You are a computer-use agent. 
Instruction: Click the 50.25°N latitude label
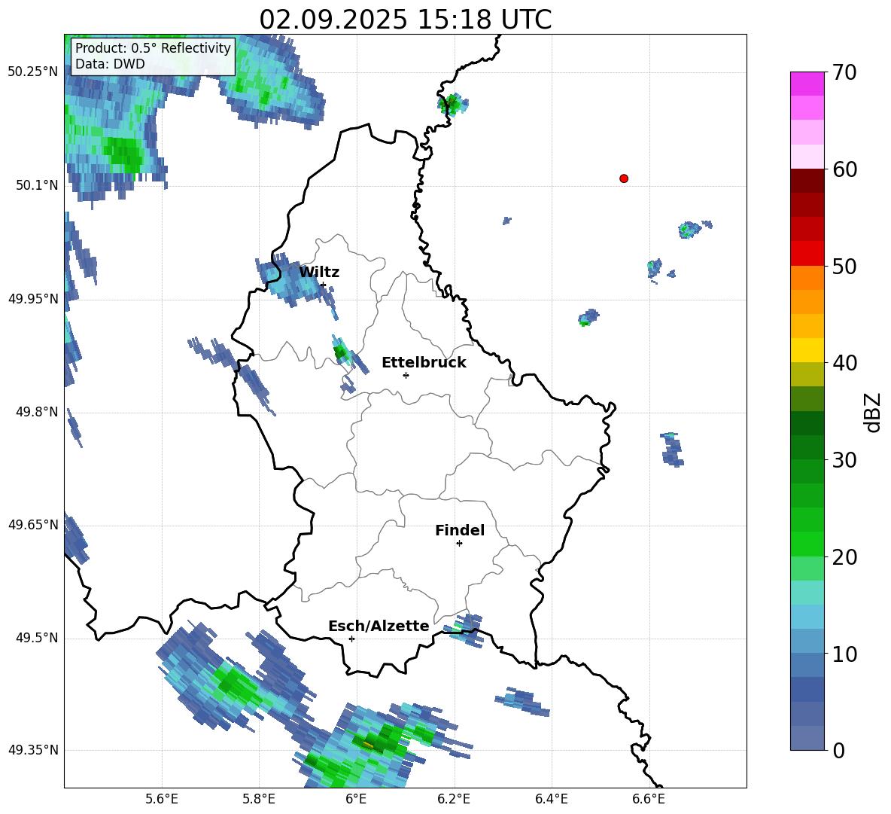(33, 72)
